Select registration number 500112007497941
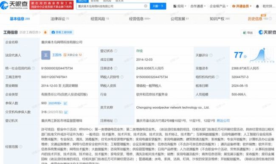 (54, 77)
